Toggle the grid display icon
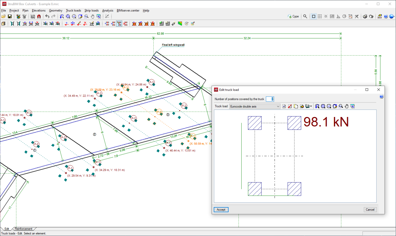Image resolution: width=396 pixels, height=236 pixels. pos(320,16)
